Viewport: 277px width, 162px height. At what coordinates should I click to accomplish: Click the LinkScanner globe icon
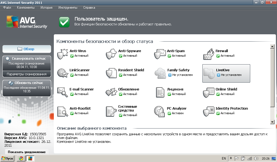62,73
